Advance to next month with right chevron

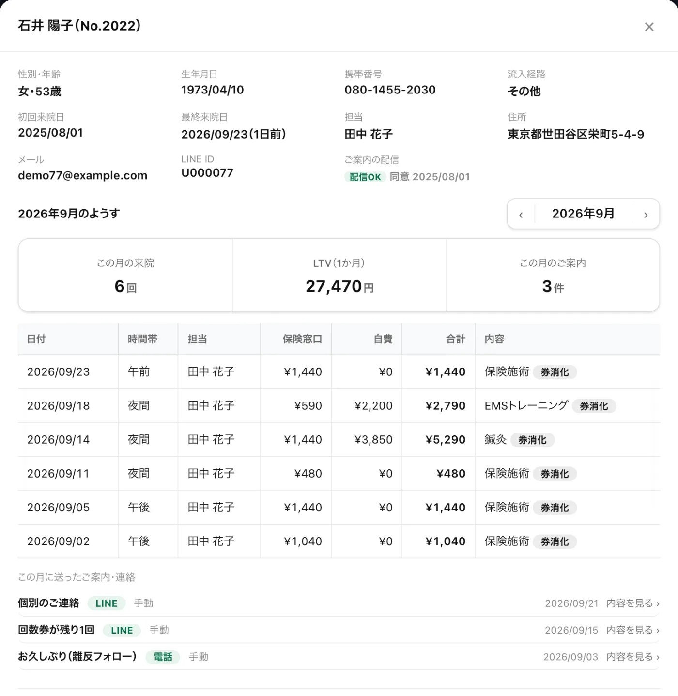[x=646, y=214]
